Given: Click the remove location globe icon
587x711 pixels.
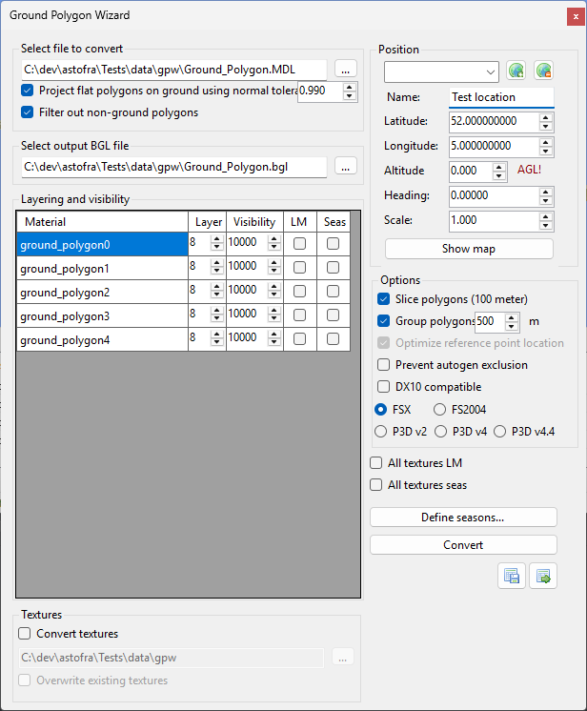Looking at the screenshot, I should pos(543,71).
